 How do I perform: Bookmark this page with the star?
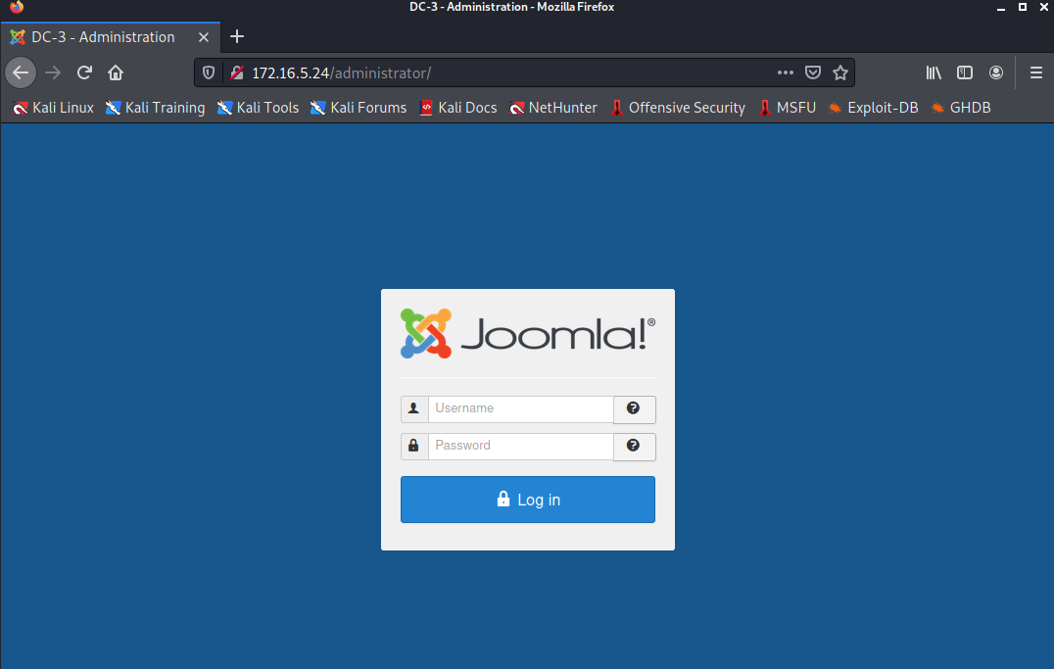click(x=840, y=72)
